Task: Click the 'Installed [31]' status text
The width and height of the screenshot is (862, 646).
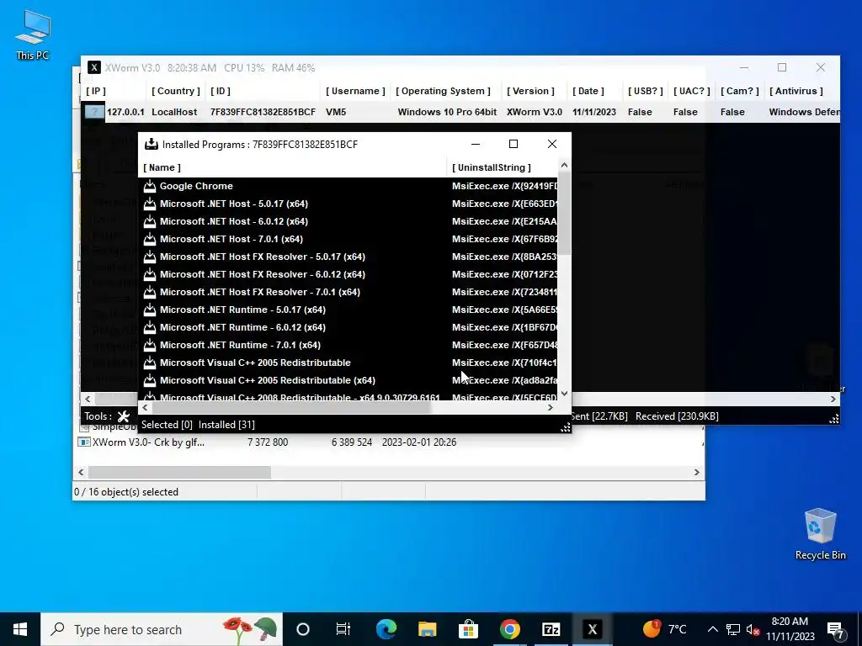Action: coord(226,425)
